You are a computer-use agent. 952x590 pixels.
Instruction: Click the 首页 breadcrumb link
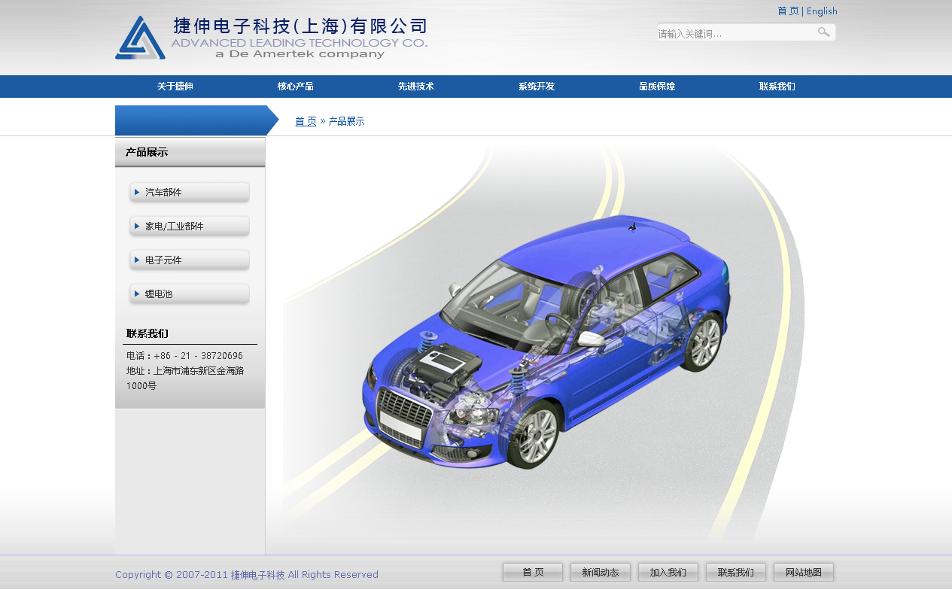coord(306,122)
